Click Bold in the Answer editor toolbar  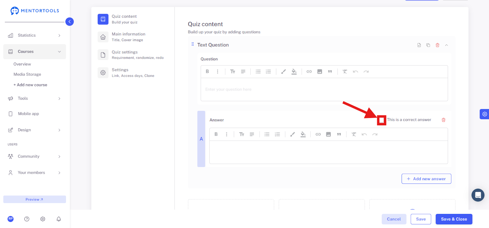tap(216, 134)
